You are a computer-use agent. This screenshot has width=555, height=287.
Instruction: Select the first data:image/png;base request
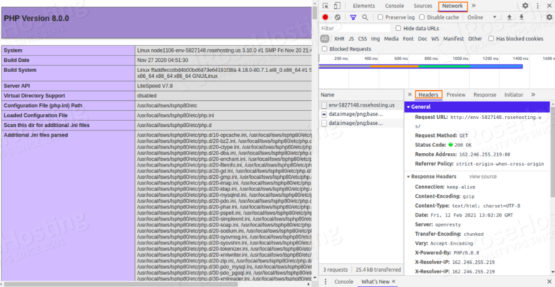click(x=361, y=114)
